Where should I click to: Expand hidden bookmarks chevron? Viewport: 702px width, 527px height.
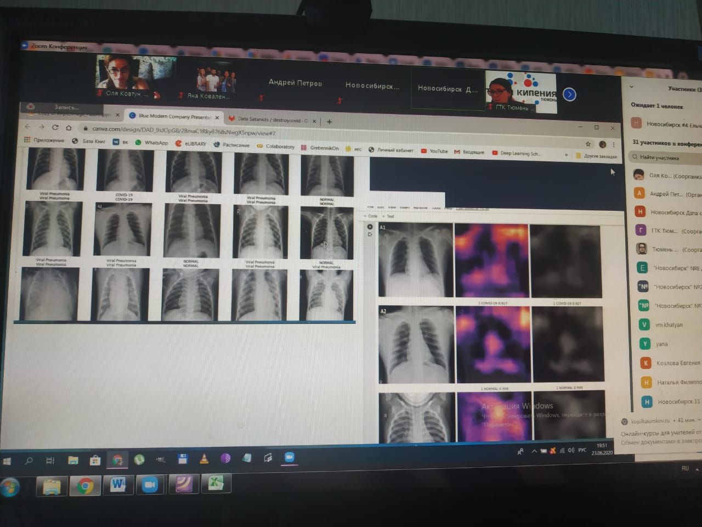pos(566,155)
